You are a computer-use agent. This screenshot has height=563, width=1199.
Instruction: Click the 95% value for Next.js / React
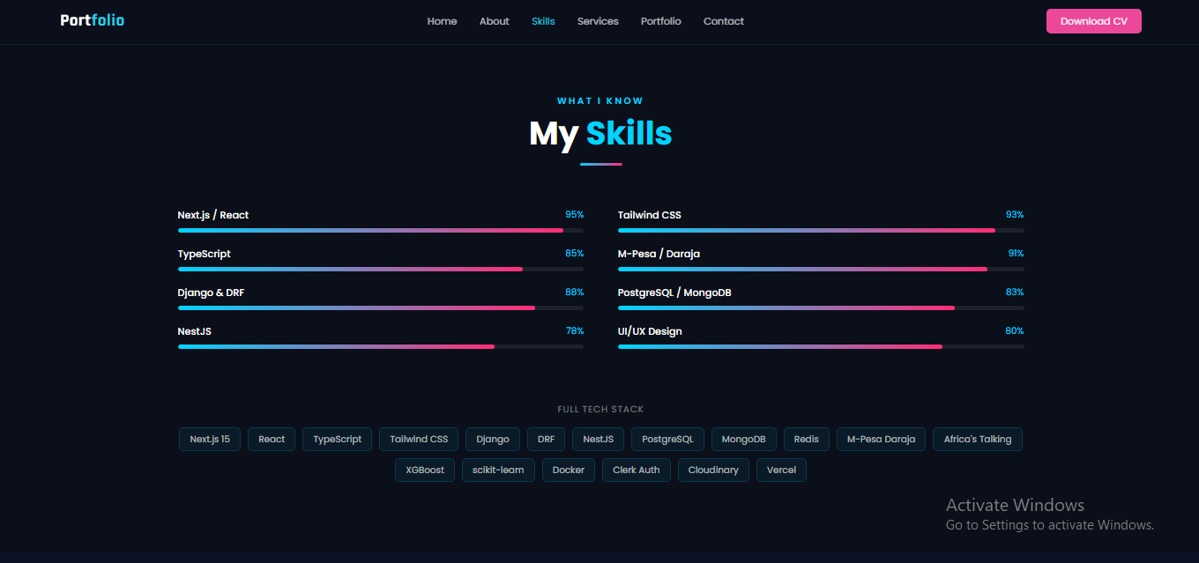pyautogui.click(x=575, y=215)
